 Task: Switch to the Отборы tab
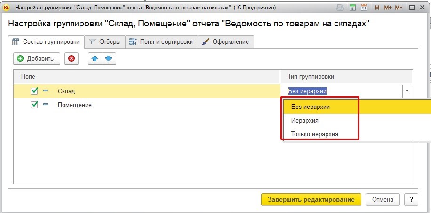(x=105, y=42)
